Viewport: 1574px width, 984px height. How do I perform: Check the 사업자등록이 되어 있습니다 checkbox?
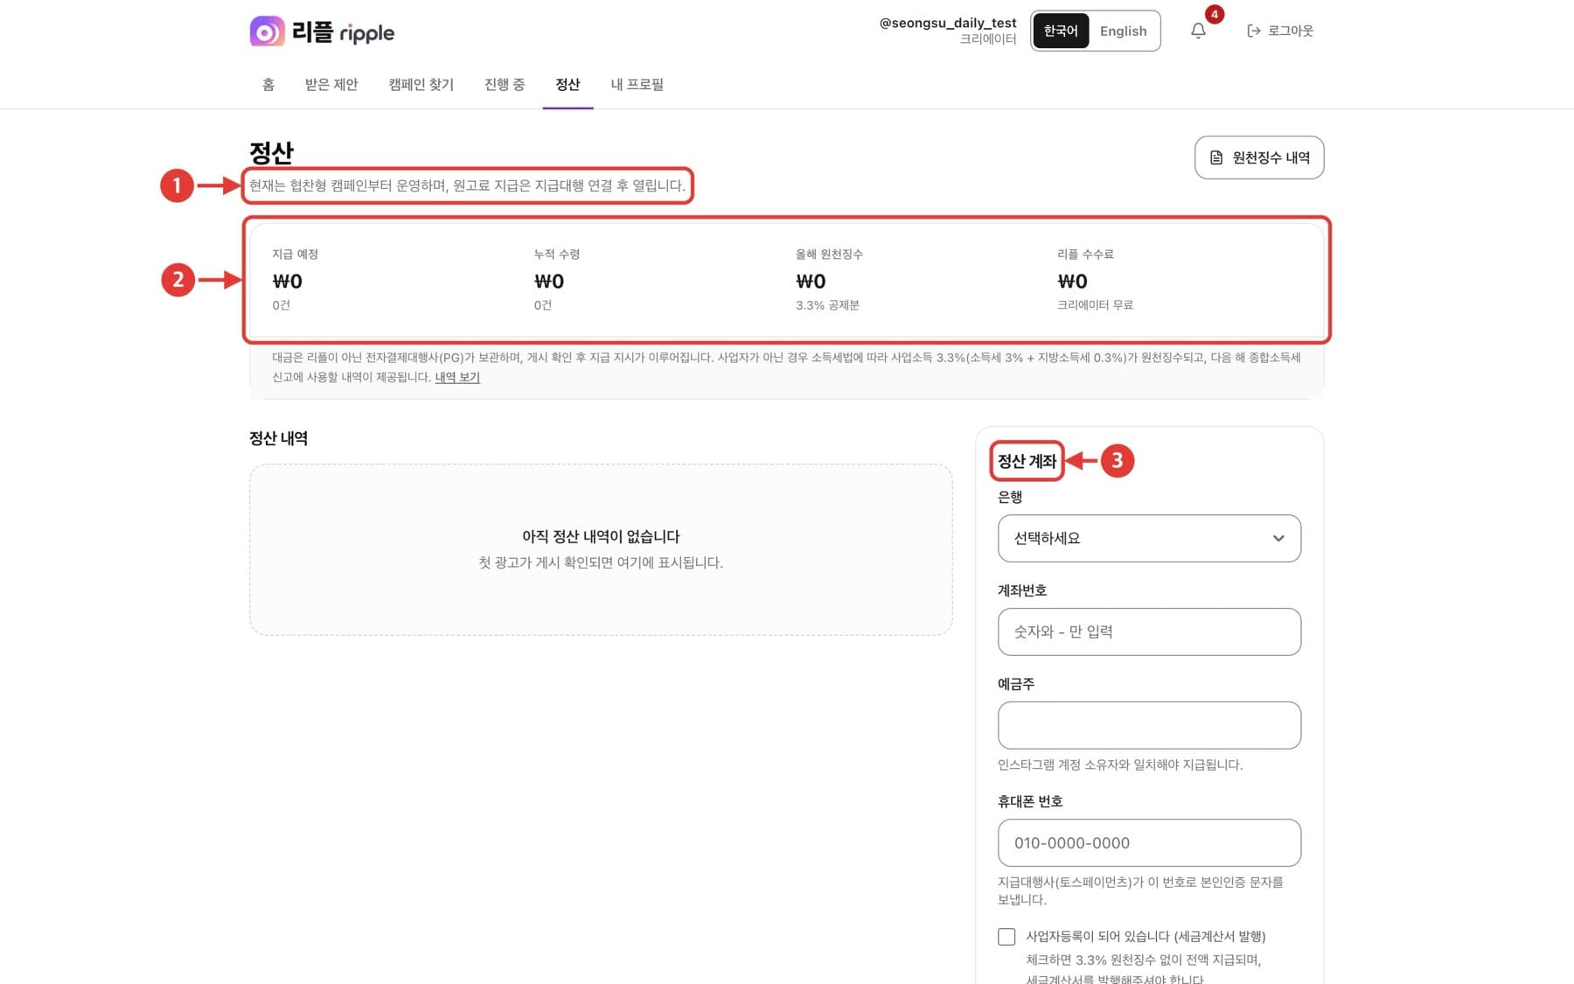1006,936
